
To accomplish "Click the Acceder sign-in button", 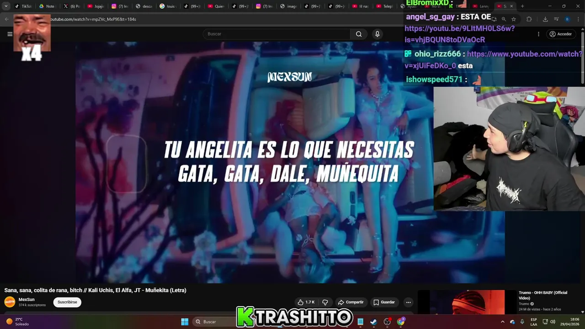I will [x=561, y=34].
